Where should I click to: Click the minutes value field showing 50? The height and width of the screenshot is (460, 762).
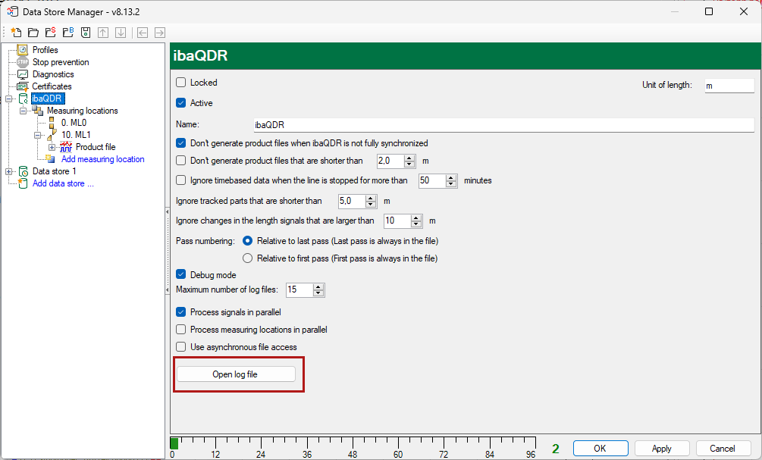pos(432,180)
